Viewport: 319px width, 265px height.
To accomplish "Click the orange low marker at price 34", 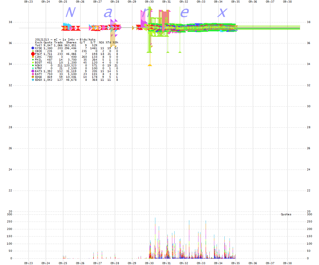I will tap(150, 65).
